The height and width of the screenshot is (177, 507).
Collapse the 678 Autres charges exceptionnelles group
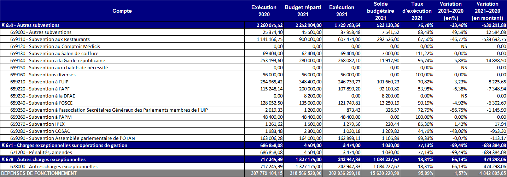pyautogui.click(x=3, y=159)
